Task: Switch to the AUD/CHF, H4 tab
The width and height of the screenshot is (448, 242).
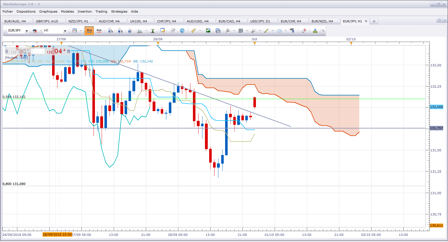Action: [111, 21]
